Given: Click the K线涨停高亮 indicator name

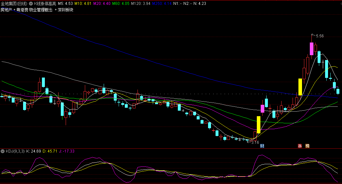Looking at the screenshot, I should click(45, 4).
